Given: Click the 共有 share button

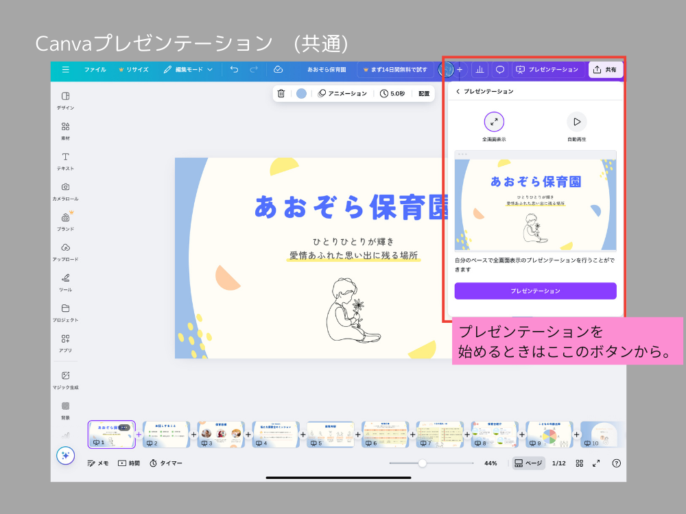Looking at the screenshot, I should tap(606, 69).
